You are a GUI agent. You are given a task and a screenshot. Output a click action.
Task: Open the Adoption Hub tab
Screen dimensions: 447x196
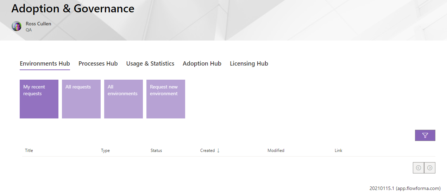(202, 63)
